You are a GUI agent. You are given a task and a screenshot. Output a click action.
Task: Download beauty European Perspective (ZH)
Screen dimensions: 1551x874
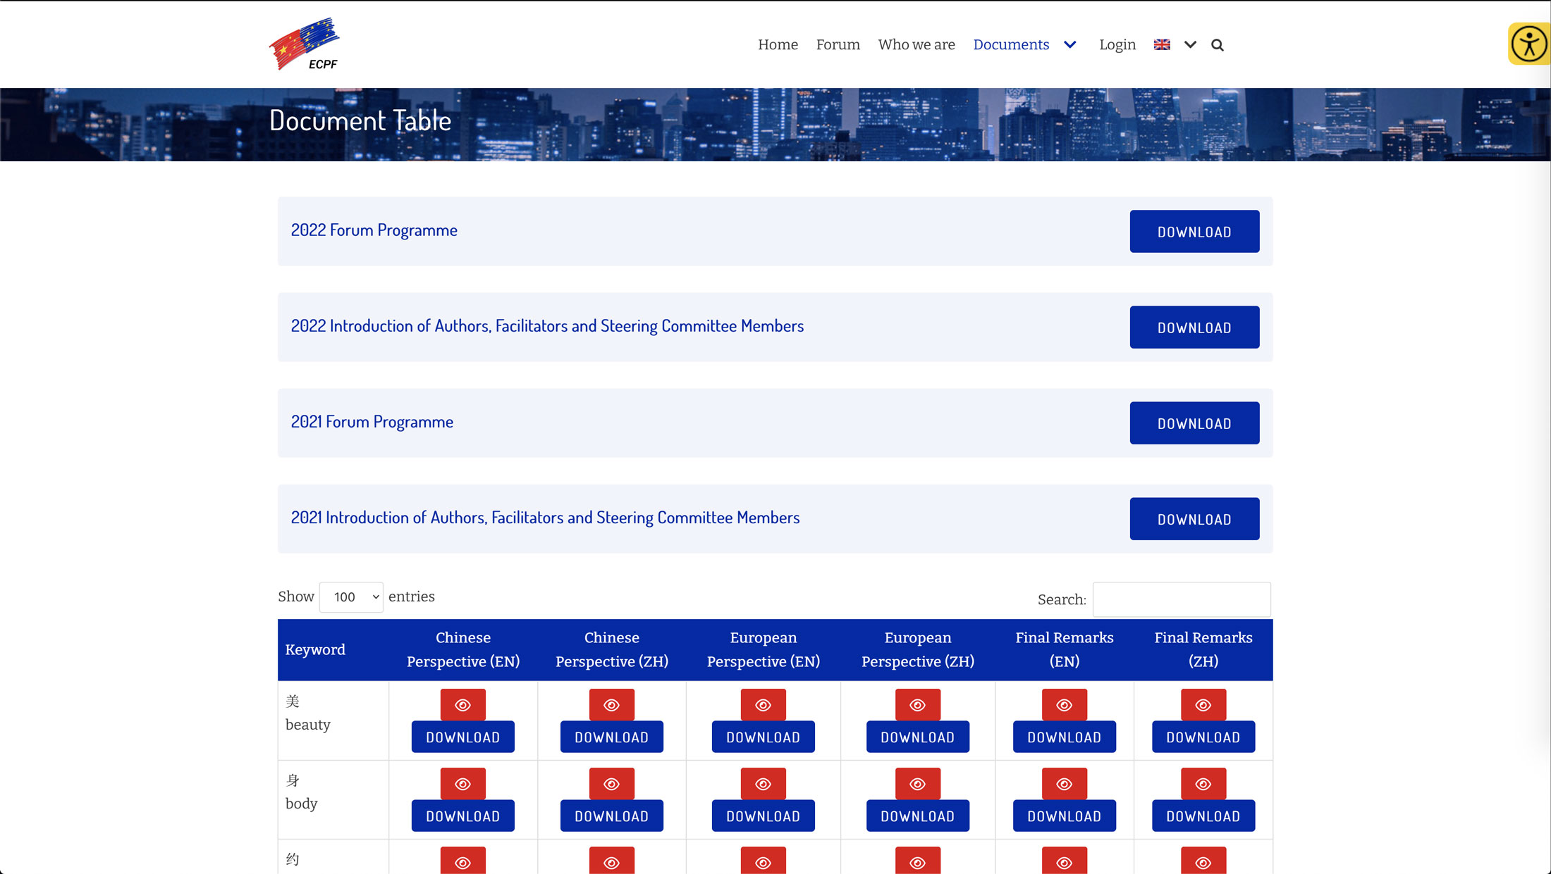pos(918,737)
